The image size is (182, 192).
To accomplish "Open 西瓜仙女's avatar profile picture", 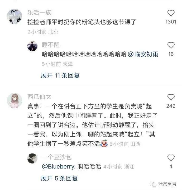I will pyautogui.click(x=15, y=101).
